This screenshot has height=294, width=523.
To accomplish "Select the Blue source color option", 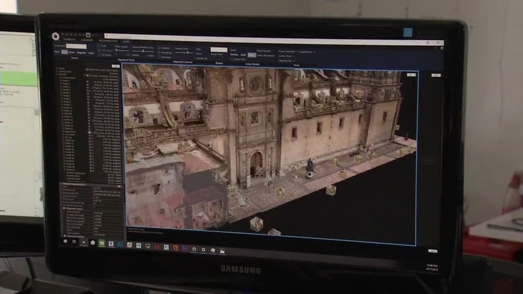I will (x=64, y=52).
